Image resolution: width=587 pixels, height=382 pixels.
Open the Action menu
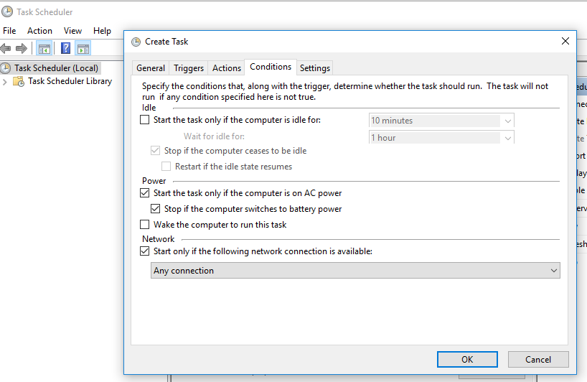pyautogui.click(x=39, y=31)
